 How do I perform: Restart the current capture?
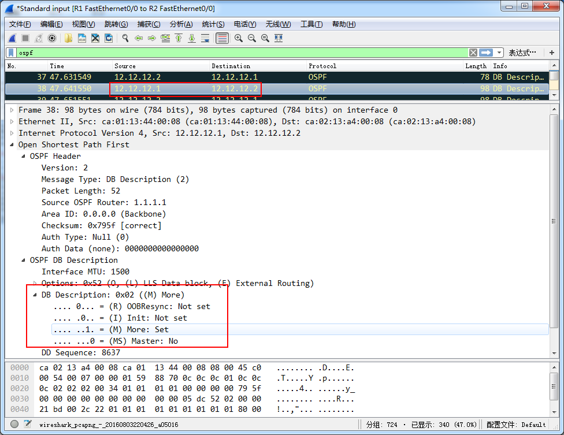click(x=39, y=38)
